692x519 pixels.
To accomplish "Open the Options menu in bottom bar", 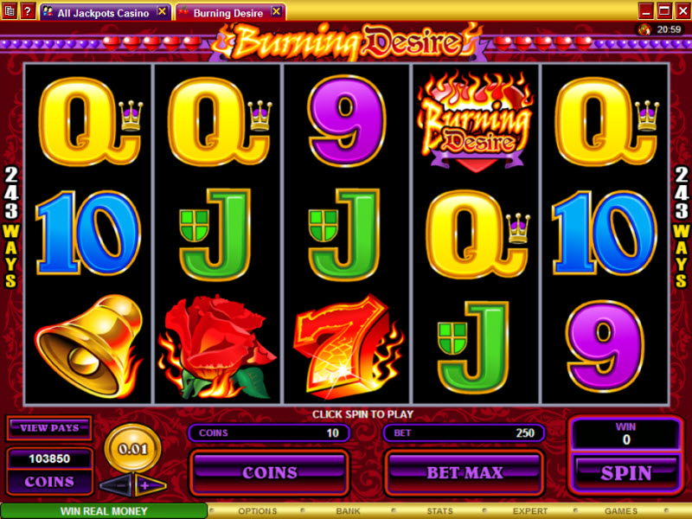I will click(257, 511).
